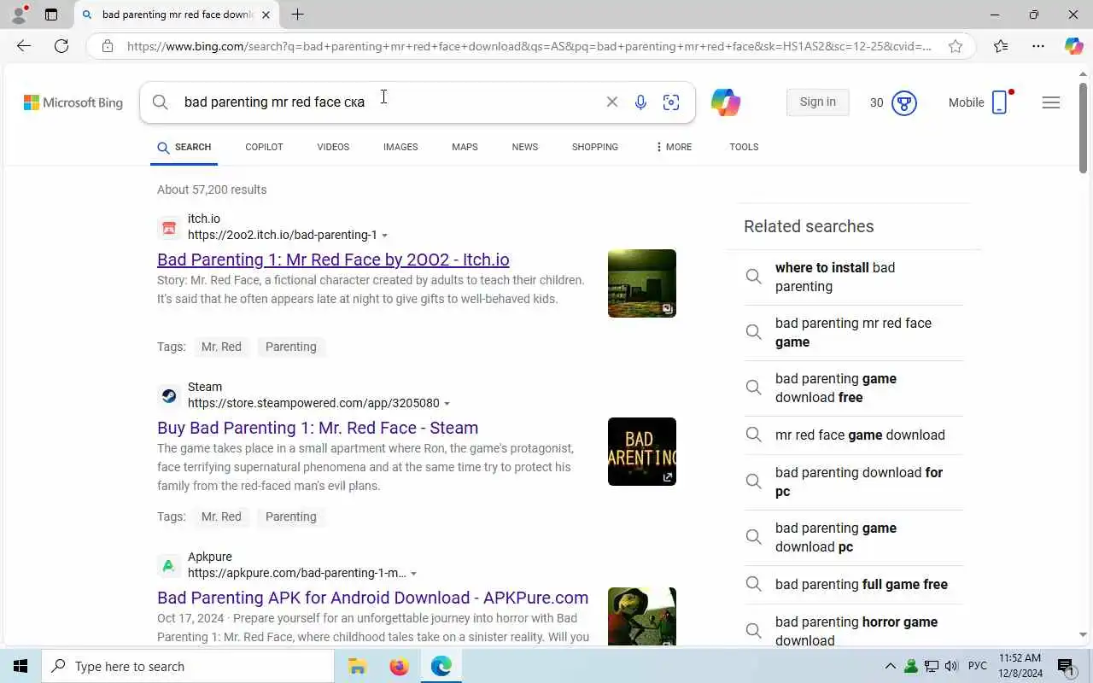Open Bing hamburger settings menu

point(1051,102)
